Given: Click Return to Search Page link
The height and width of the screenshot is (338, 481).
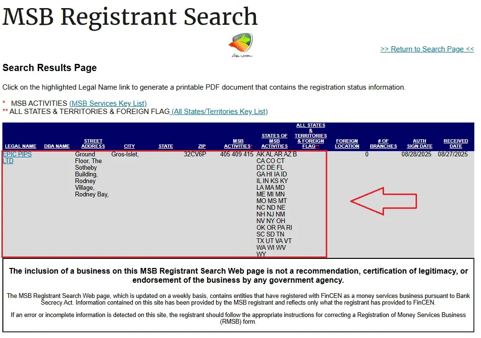Looking at the screenshot, I should coord(427,49).
